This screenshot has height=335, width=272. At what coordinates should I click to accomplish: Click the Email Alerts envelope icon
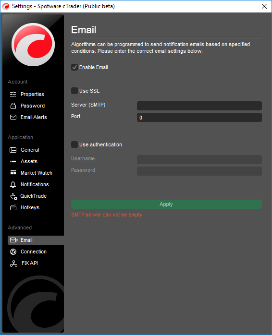coord(13,117)
